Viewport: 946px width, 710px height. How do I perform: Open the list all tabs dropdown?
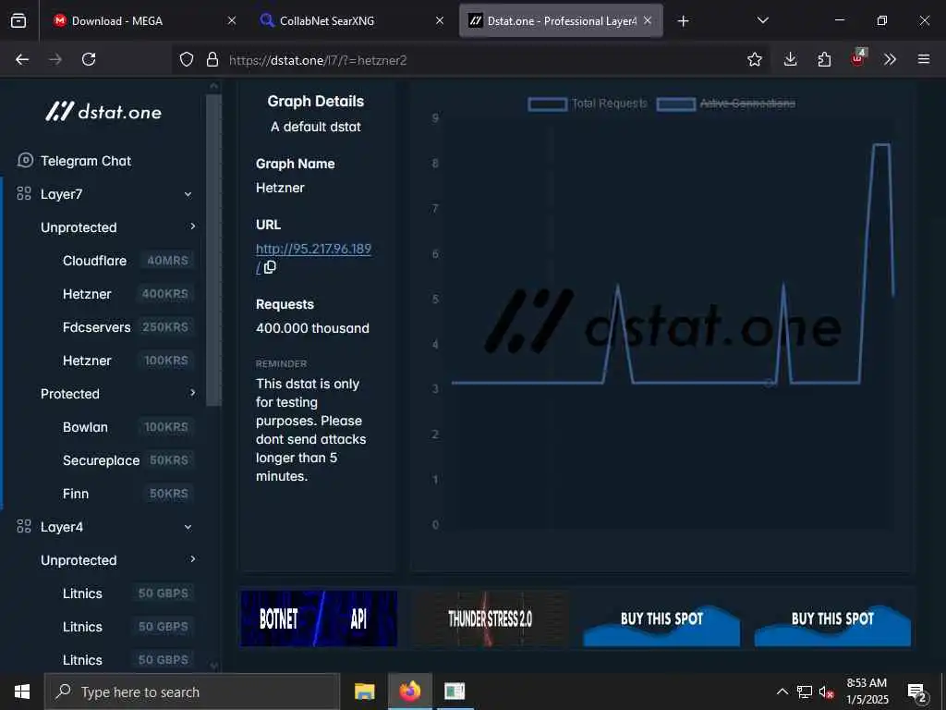(762, 20)
